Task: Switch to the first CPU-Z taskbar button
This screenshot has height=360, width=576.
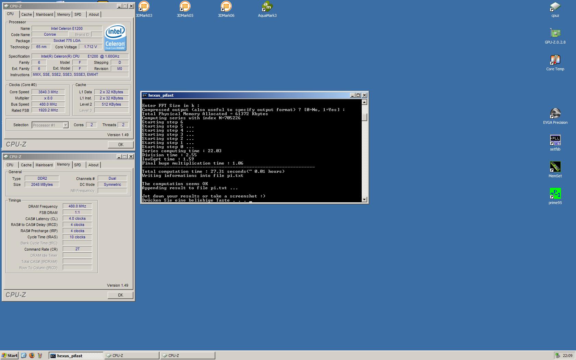Action: [x=132, y=356]
